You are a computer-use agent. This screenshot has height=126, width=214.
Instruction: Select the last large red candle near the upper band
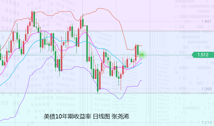coord(136,53)
